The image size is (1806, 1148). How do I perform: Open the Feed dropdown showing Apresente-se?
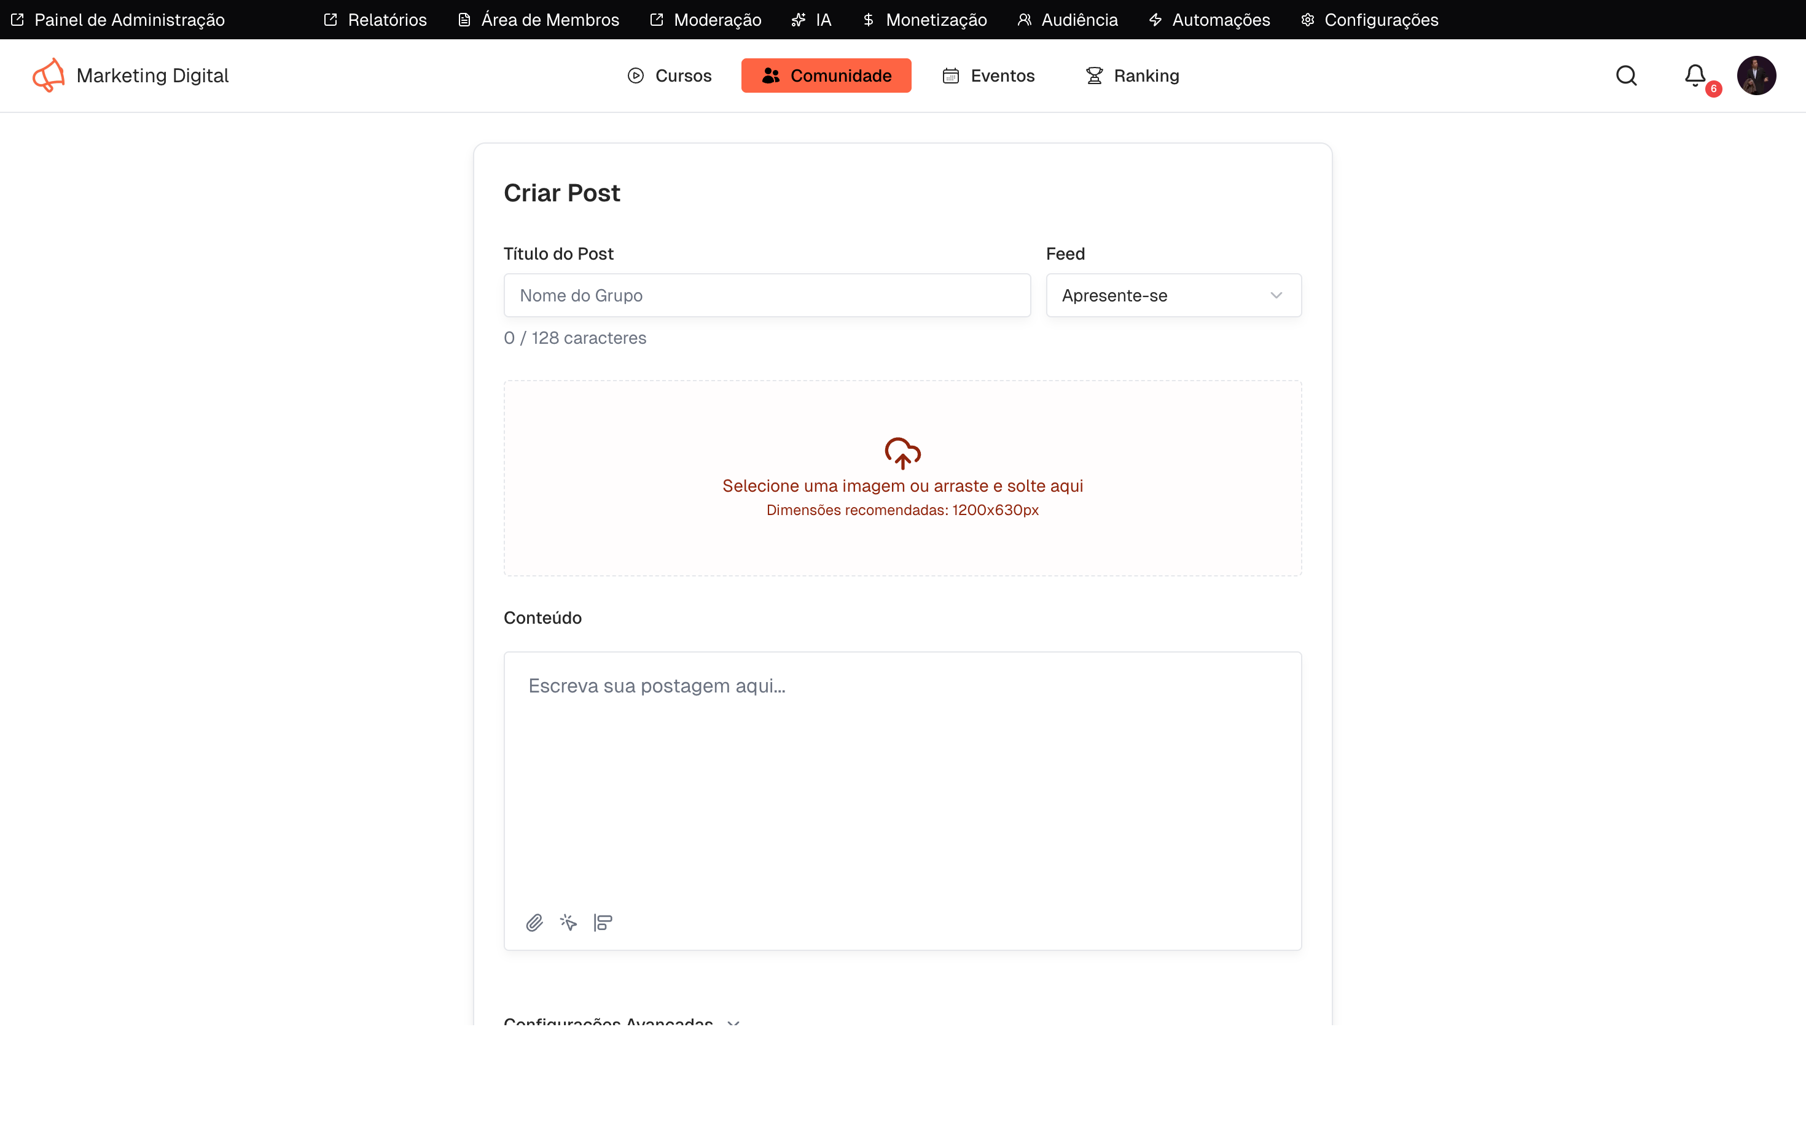coord(1173,295)
